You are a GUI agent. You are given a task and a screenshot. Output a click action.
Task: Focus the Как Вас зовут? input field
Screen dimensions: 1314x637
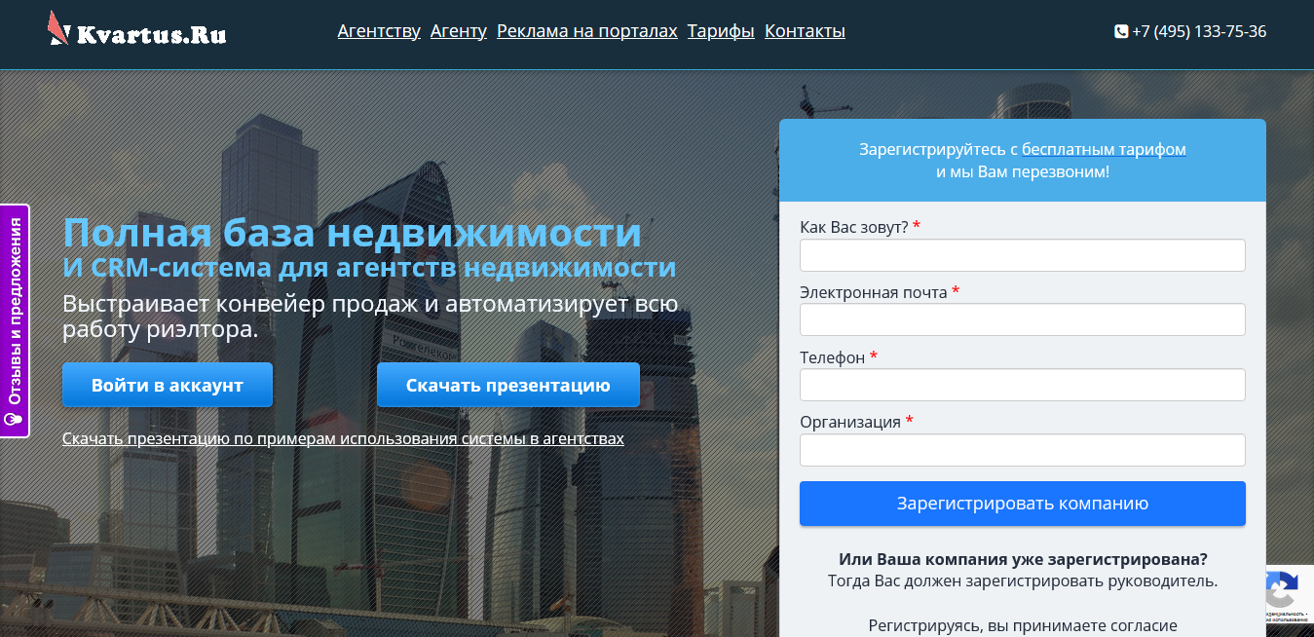tap(1022, 255)
